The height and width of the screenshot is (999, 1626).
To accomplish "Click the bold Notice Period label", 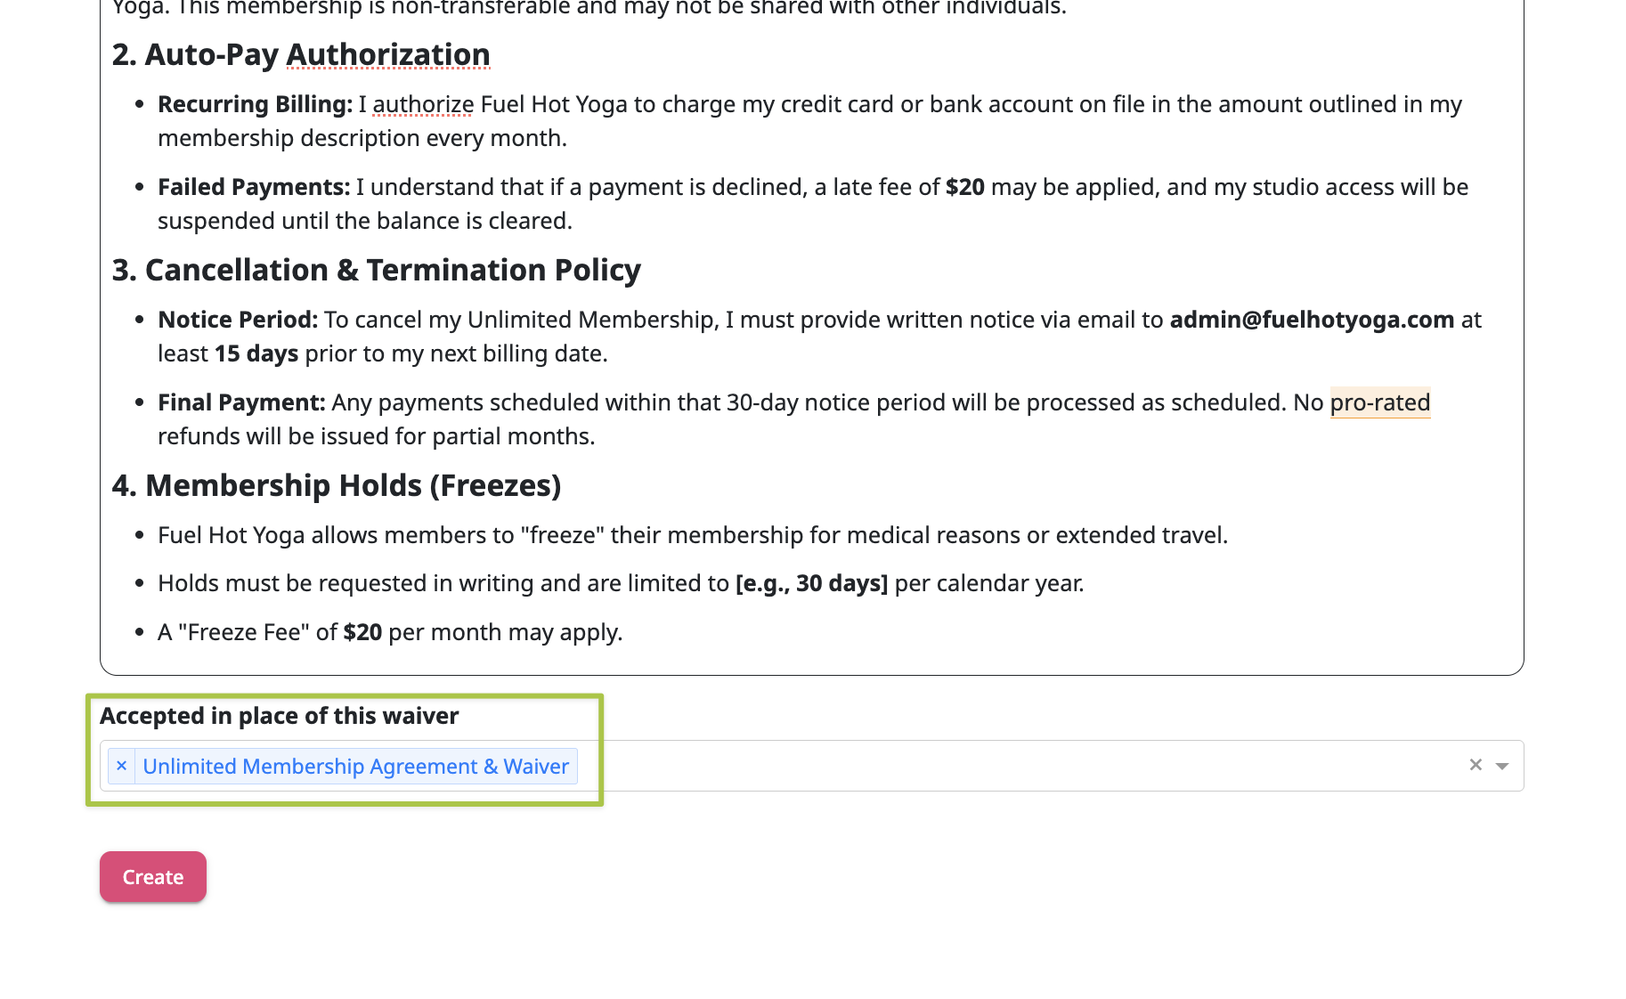I will [x=238, y=320].
